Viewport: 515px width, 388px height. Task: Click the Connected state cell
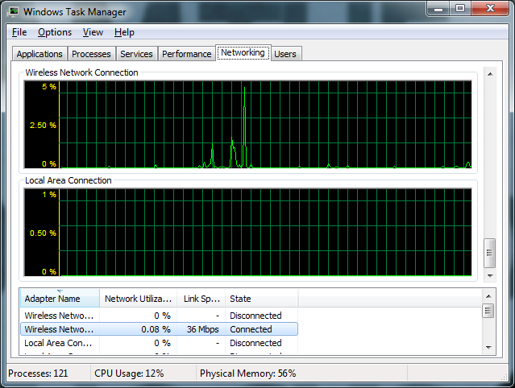click(251, 329)
